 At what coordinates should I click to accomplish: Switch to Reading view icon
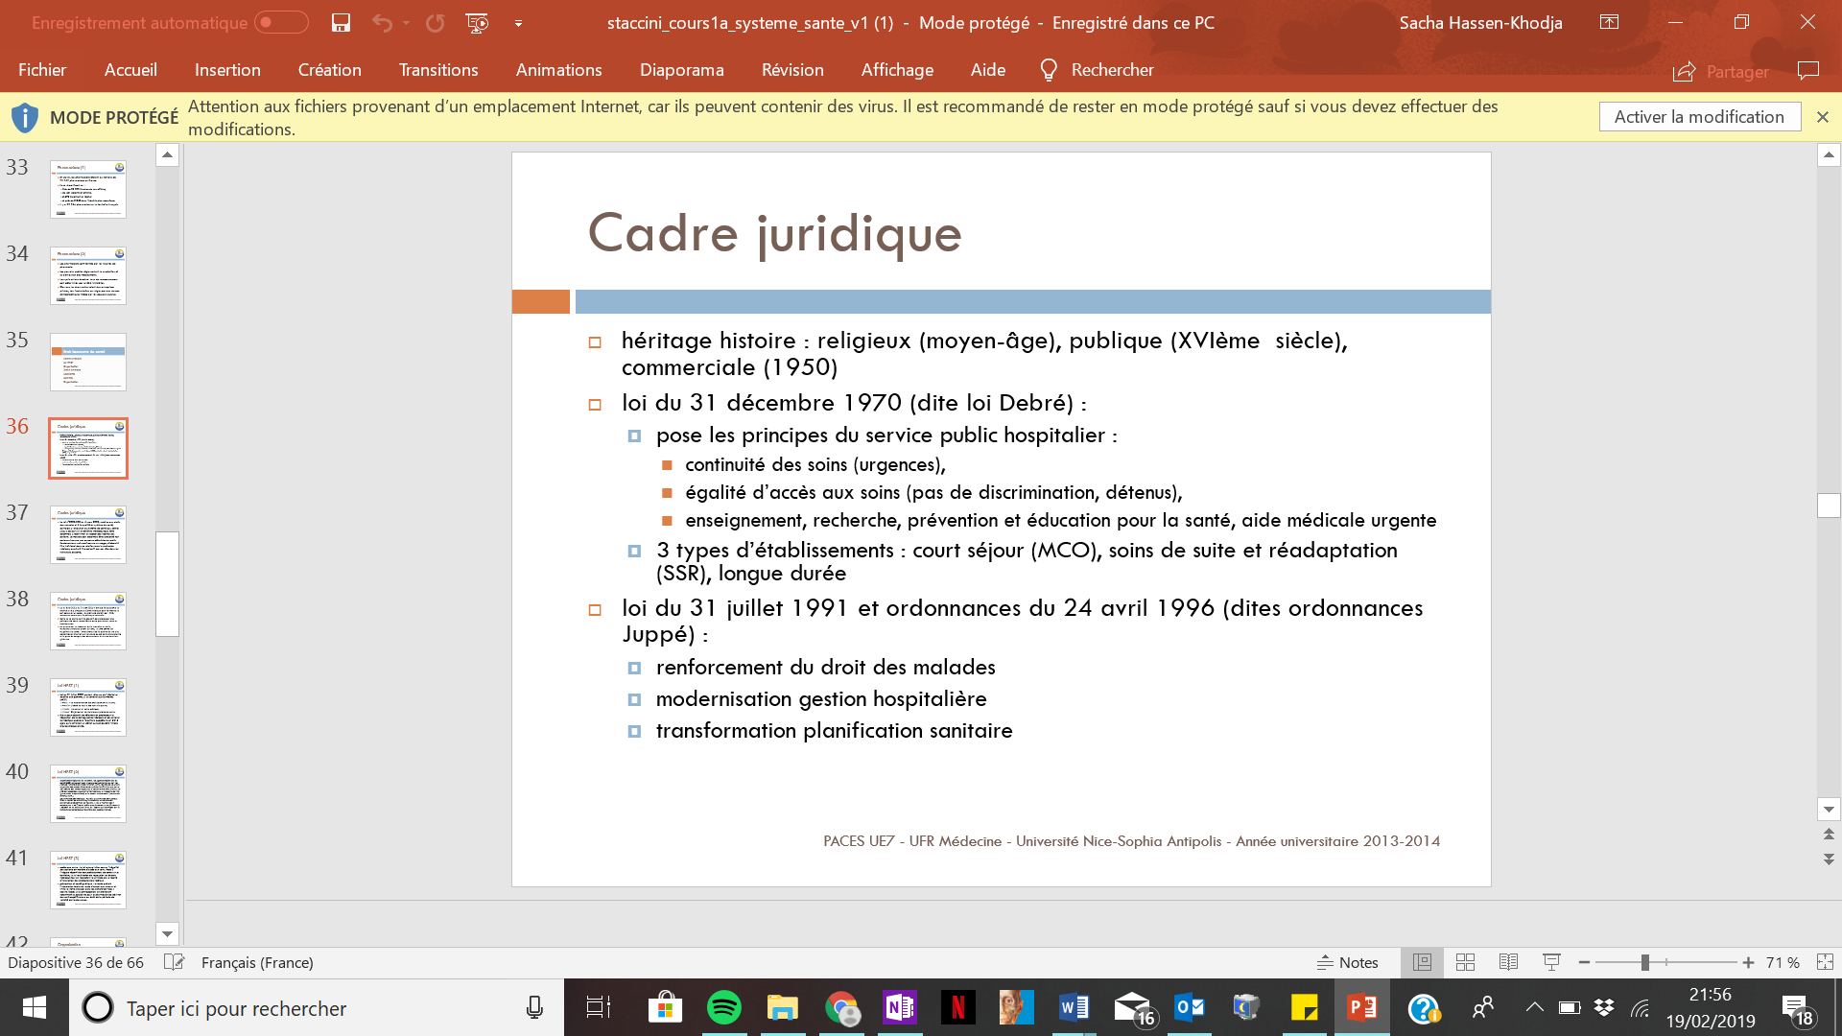(1508, 962)
